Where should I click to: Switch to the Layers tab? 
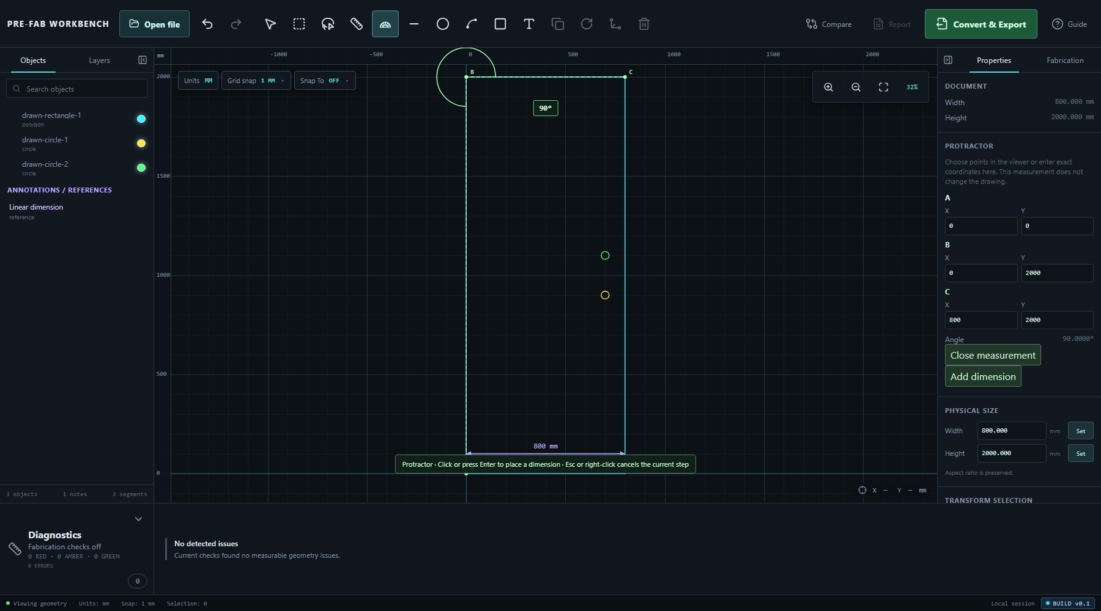(x=99, y=60)
